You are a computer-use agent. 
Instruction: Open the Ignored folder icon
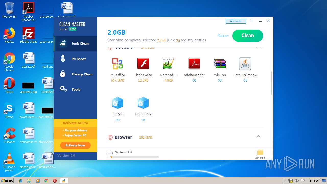coord(260,153)
